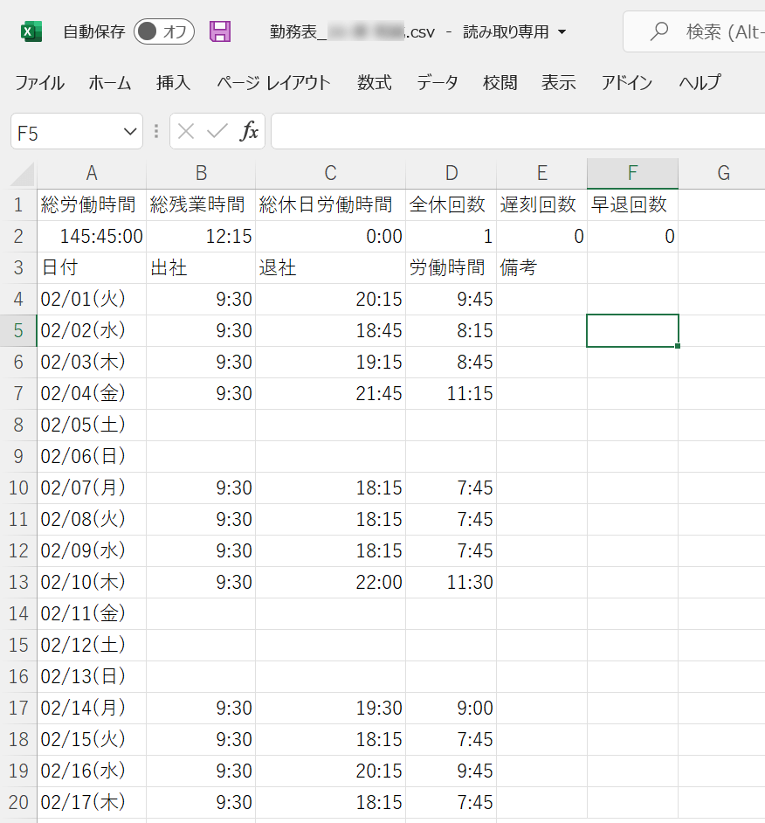
Task: Select column D header
Action: coord(451,174)
